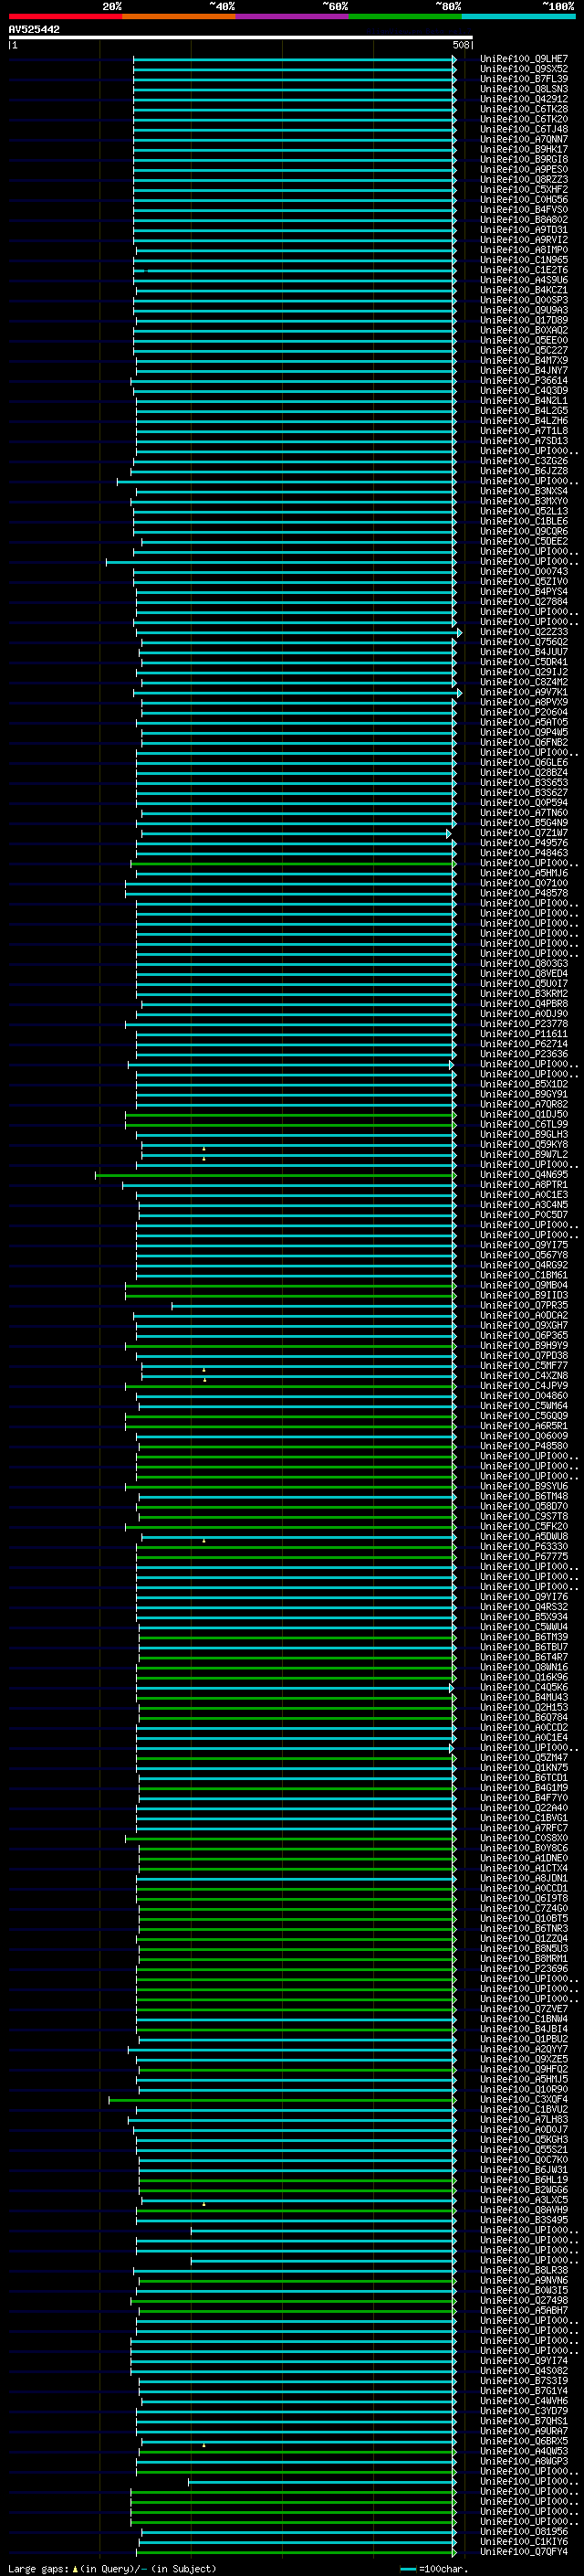Select the UniRef100_P0C5D7 label
Image resolution: width=584 pixels, height=2576 pixels.
[x=523, y=1215]
